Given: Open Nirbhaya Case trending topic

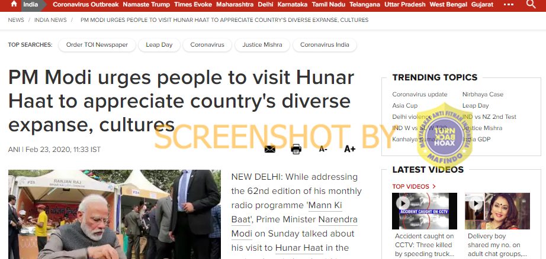Looking at the screenshot, I should (x=483, y=94).
